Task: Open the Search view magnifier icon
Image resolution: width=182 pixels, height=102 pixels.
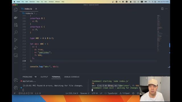Action: coord(16,32)
